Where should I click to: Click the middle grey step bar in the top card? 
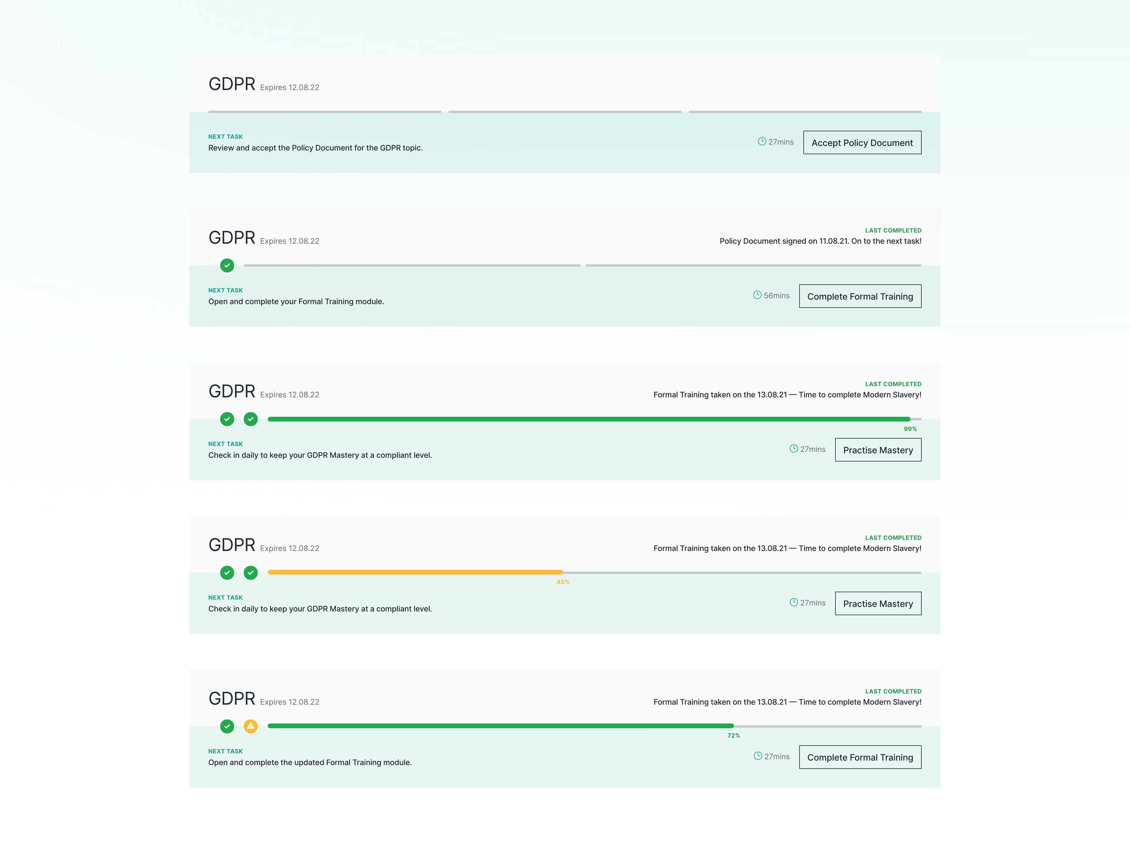(565, 112)
